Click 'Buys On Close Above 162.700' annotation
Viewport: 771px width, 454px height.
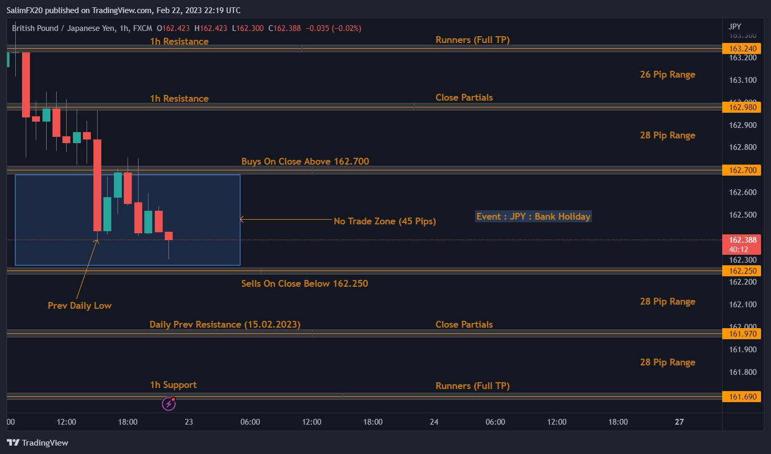tap(305, 161)
